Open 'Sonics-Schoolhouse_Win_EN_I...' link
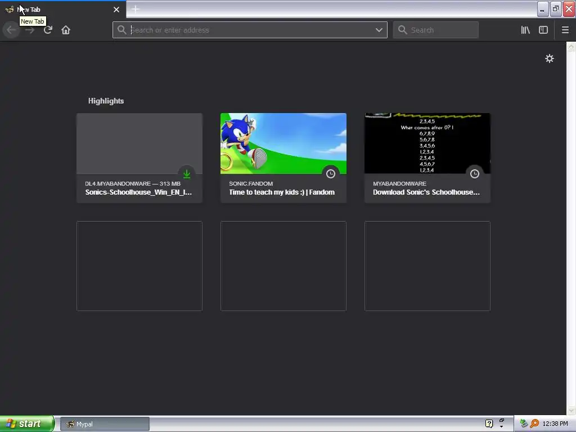 click(138, 192)
